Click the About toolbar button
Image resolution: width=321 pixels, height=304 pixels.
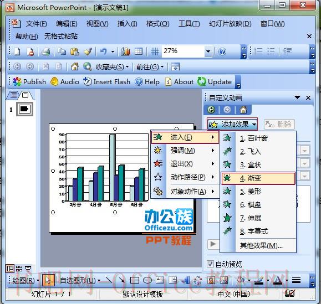click(x=179, y=82)
